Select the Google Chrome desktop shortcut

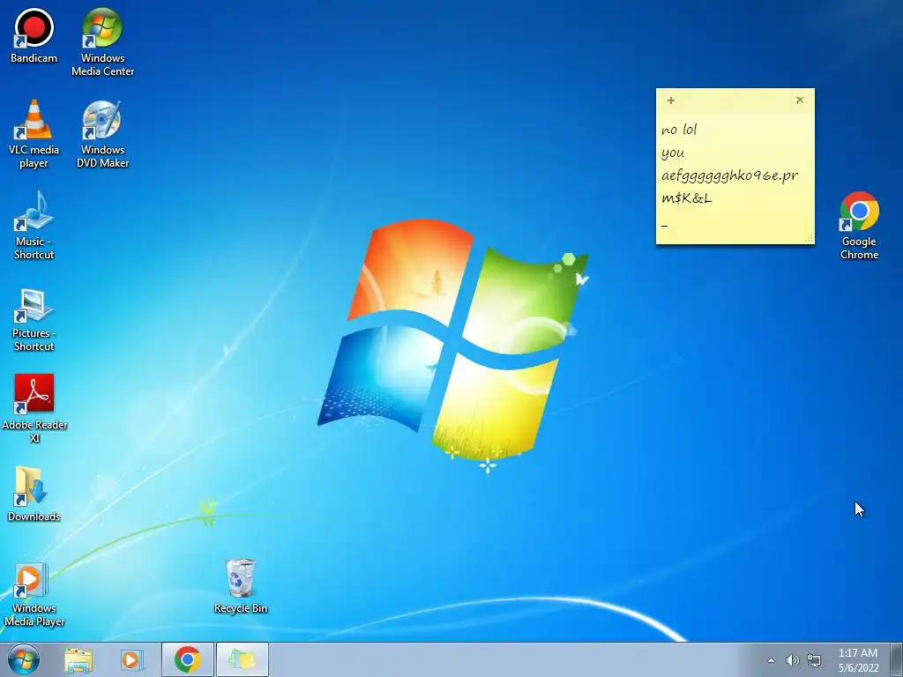pyautogui.click(x=859, y=225)
